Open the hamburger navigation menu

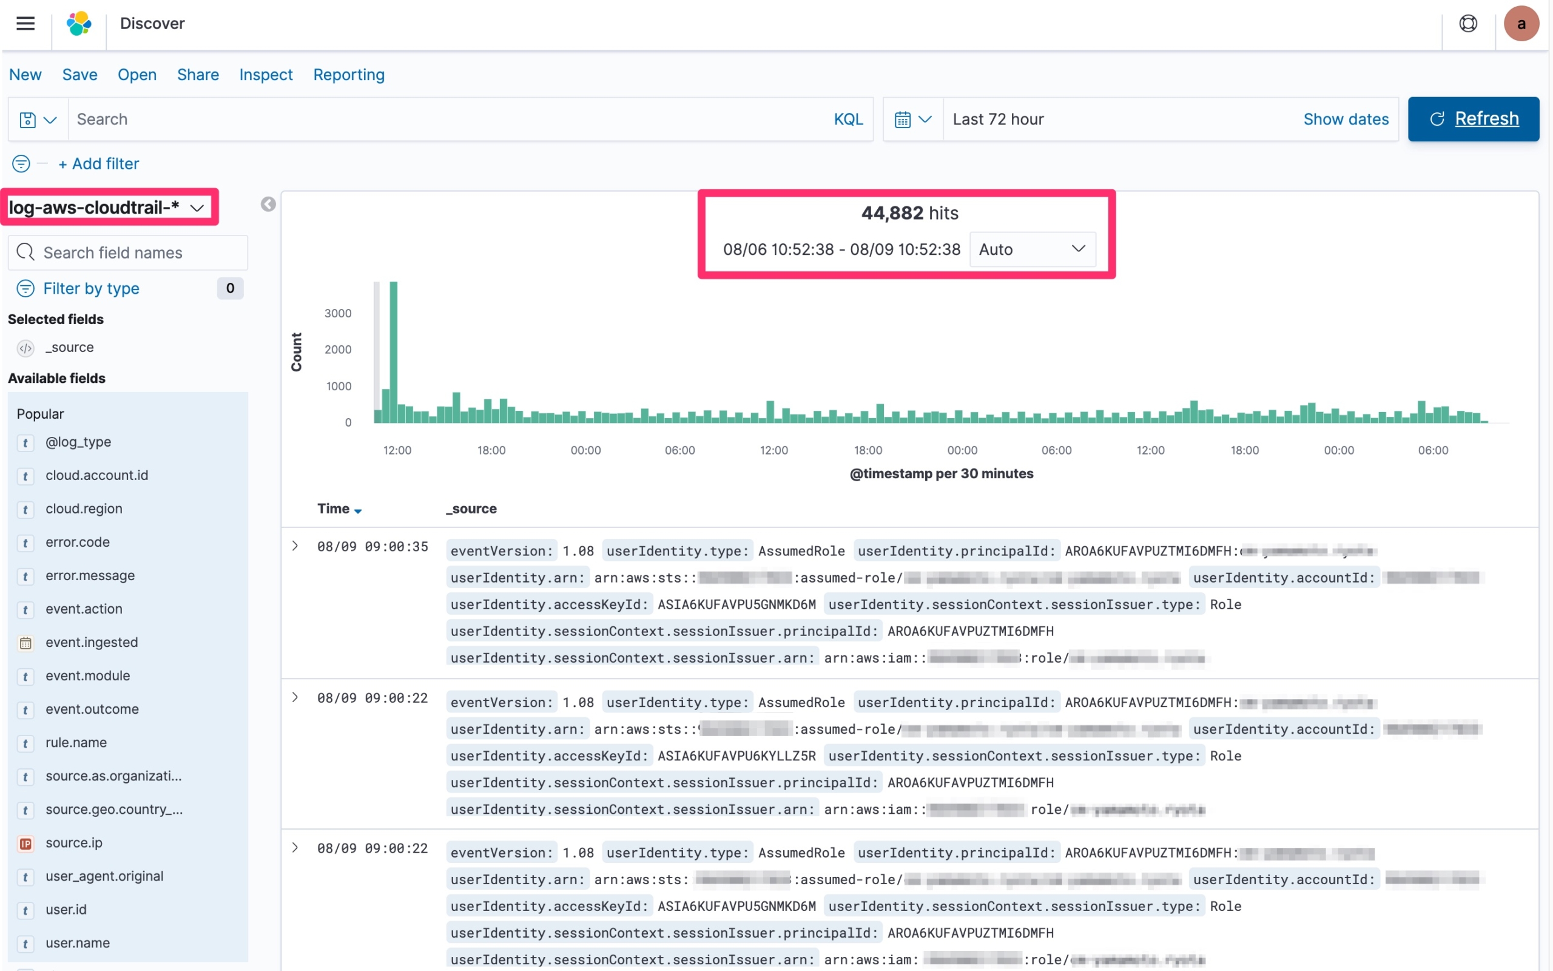tap(25, 24)
